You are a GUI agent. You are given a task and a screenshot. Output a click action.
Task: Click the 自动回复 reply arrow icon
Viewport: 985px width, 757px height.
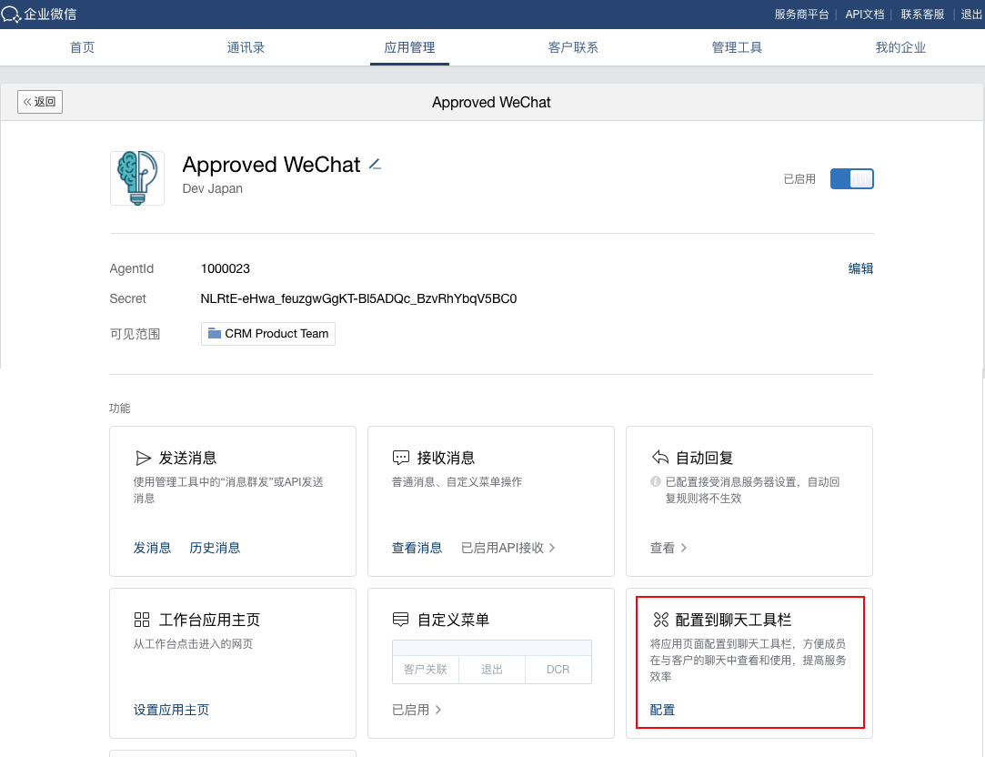tap(660, 458)
